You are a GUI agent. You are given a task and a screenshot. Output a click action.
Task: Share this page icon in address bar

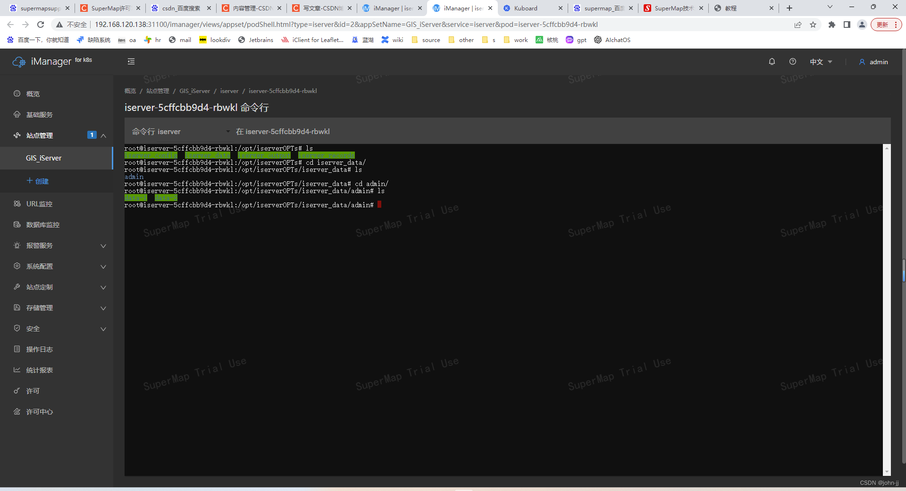pos(798,25)
